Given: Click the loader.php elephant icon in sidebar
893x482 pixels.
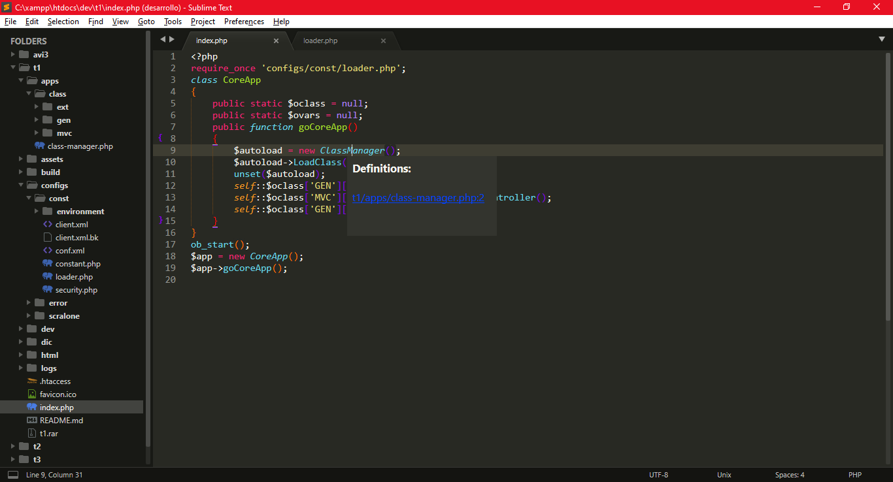Looking at the screenshot, I should (48, 276).
